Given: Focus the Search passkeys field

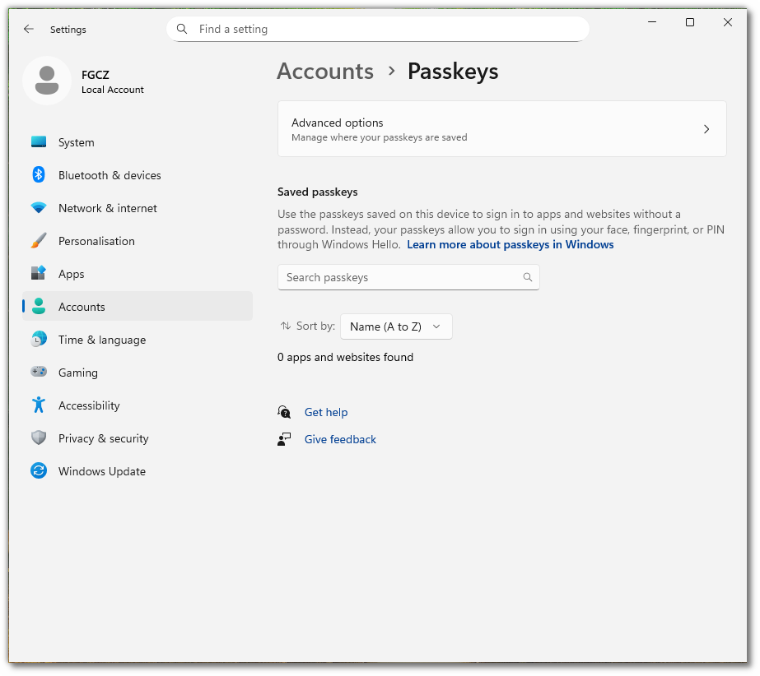Looking at the screenshot, I should pos(408,277).
